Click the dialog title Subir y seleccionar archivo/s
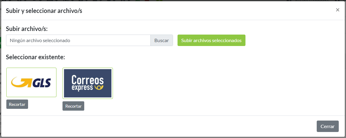 44,11
